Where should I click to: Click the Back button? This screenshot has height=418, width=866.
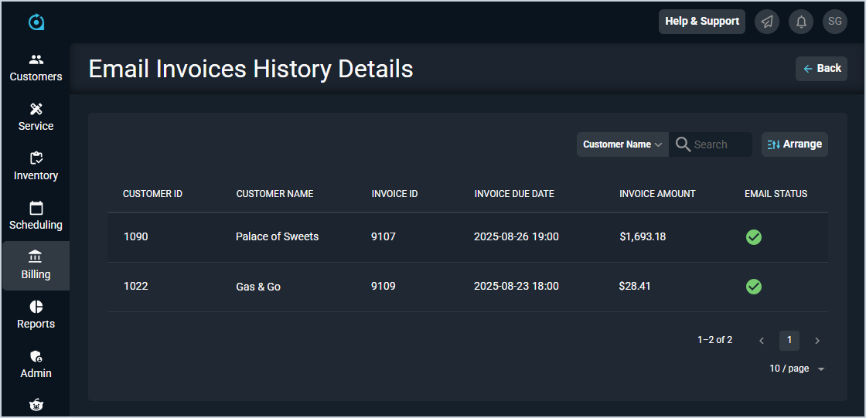[821, 69]
